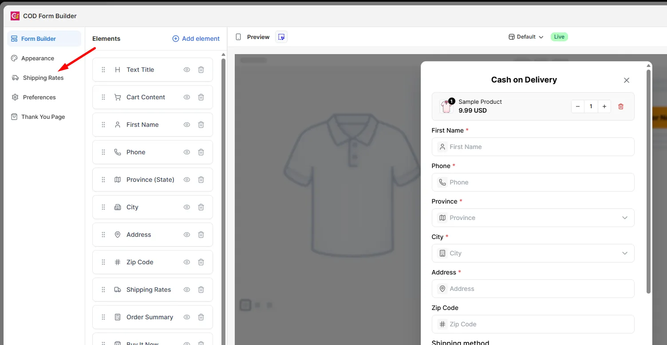Screen dimensions: 667x345
Task: Delete the Cart Content element
Action: (x=201, y=97)
